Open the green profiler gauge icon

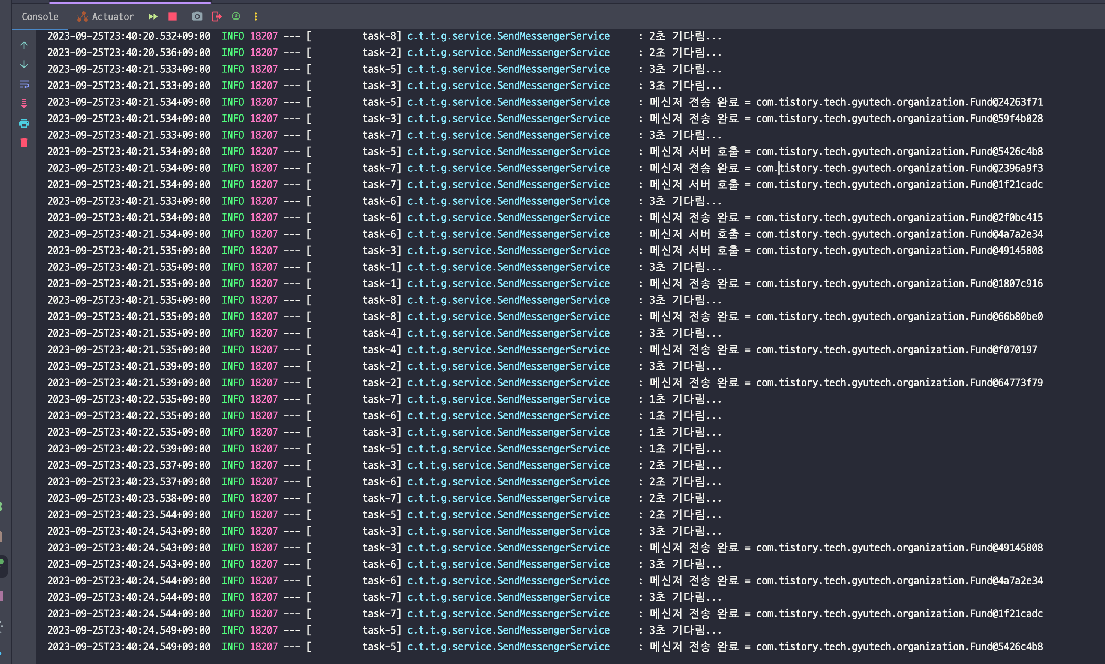coord(236,17)
